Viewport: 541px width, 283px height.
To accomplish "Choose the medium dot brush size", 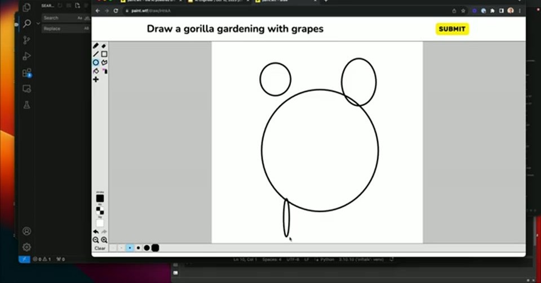I will coord(138,248).
